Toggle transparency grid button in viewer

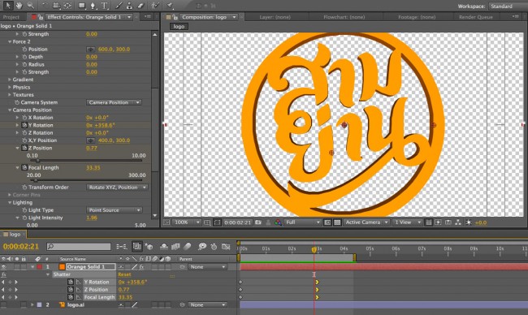tap(337, 222)
